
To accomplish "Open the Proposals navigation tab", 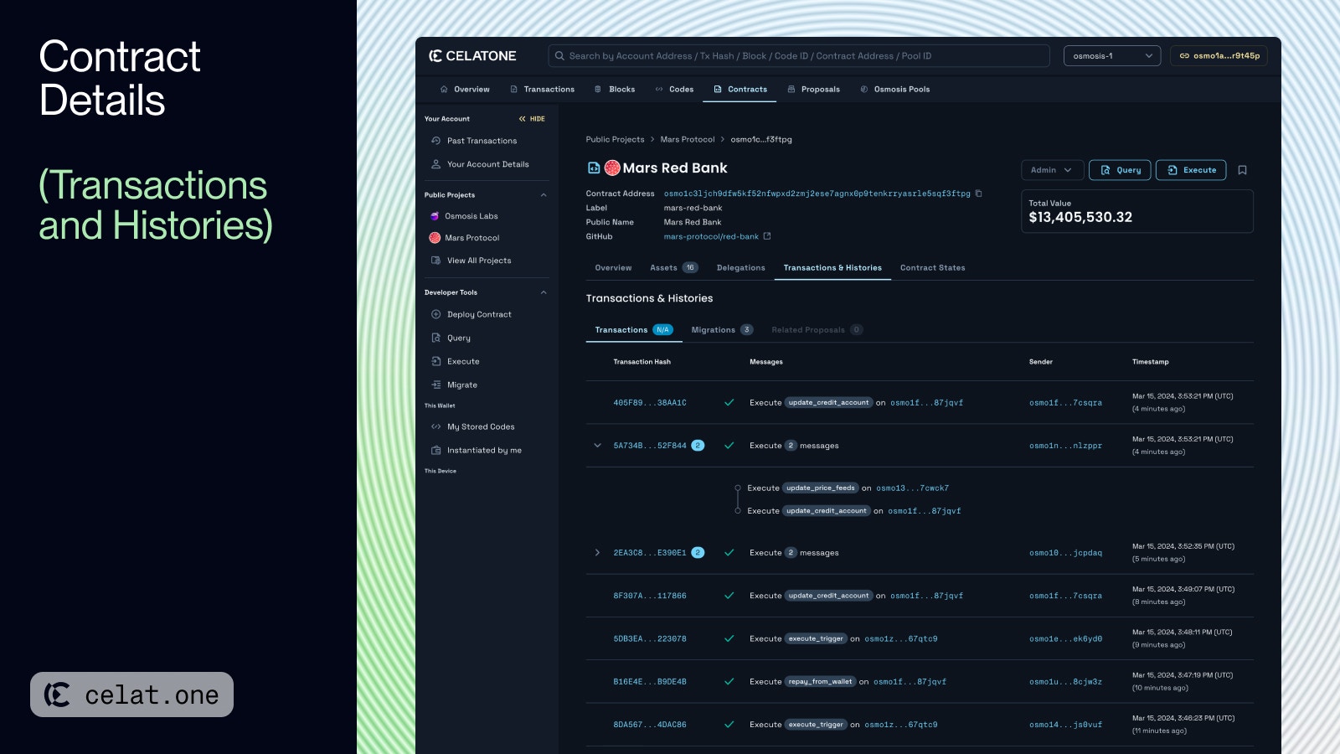I will 813,89.
